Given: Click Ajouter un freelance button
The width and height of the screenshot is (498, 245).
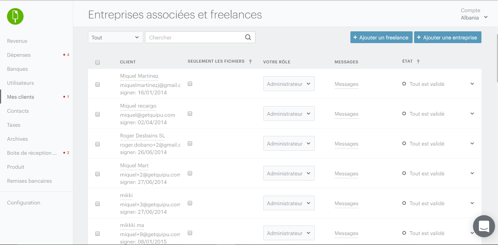Looking at the screenshot, I should 381,37.
